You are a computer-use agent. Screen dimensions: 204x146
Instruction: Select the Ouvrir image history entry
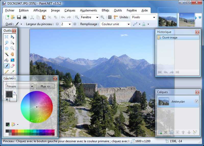click(178, 38)
